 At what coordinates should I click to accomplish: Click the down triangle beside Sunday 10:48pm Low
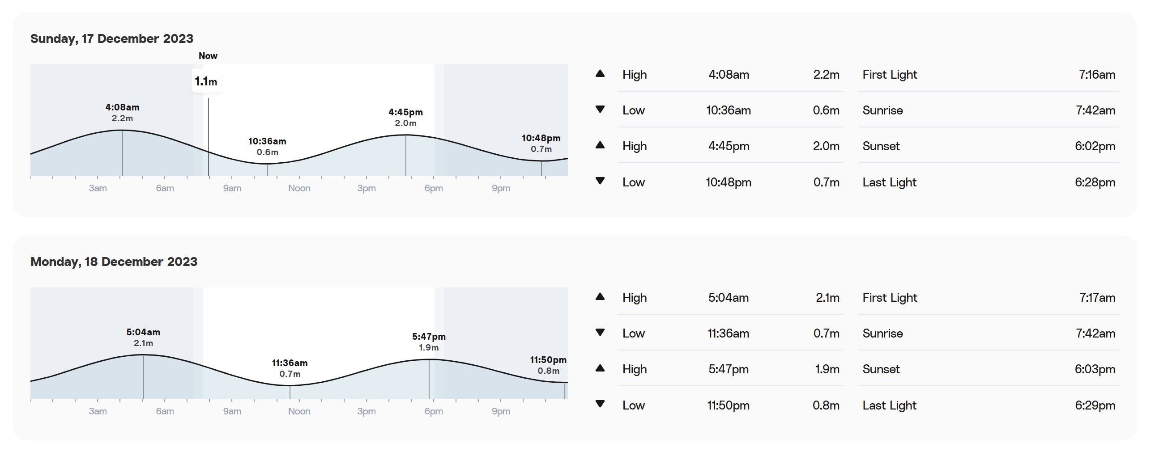coord(600,181)
